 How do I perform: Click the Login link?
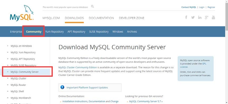click(x=202, y=7)
